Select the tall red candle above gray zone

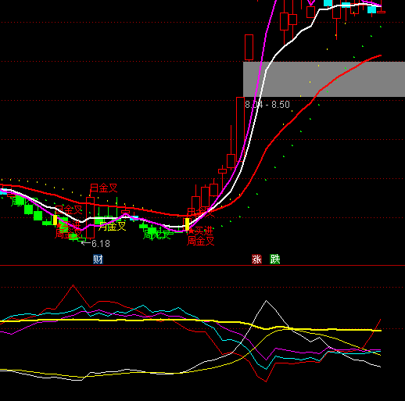click(x=249, y=47)
